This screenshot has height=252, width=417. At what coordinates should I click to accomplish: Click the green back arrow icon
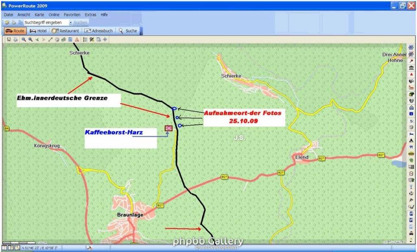tap(37, 40)
